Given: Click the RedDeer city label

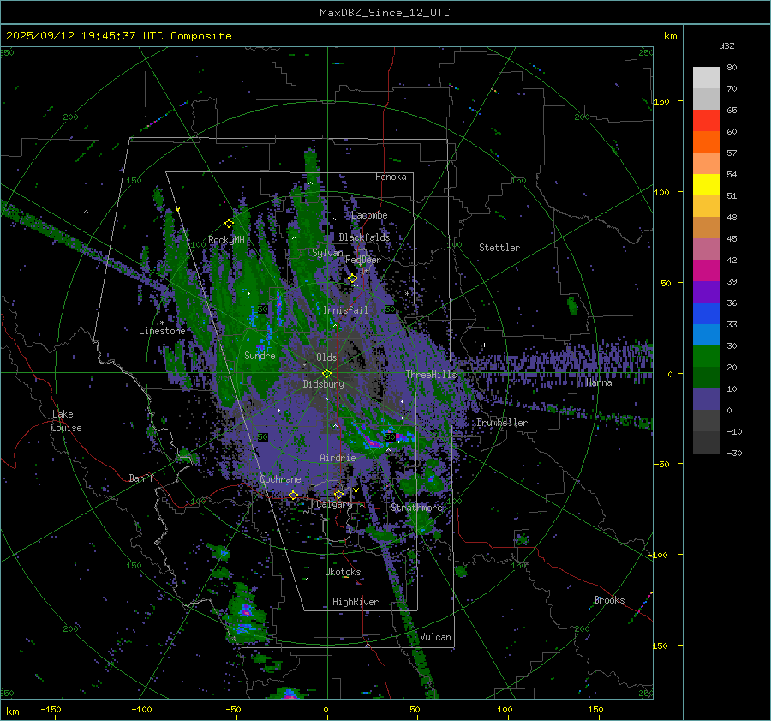Looking at the screenshot, I should coord(363,260).
